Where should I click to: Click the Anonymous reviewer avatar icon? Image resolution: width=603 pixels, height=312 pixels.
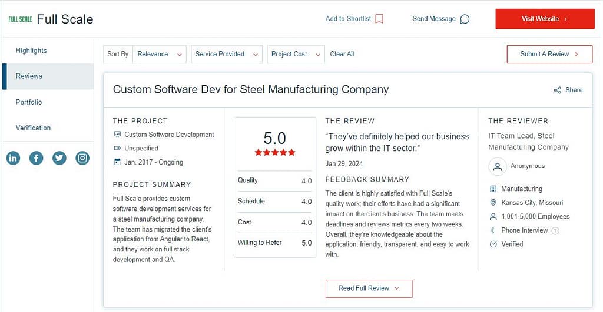pyautogui.click(x=497, y=166)
